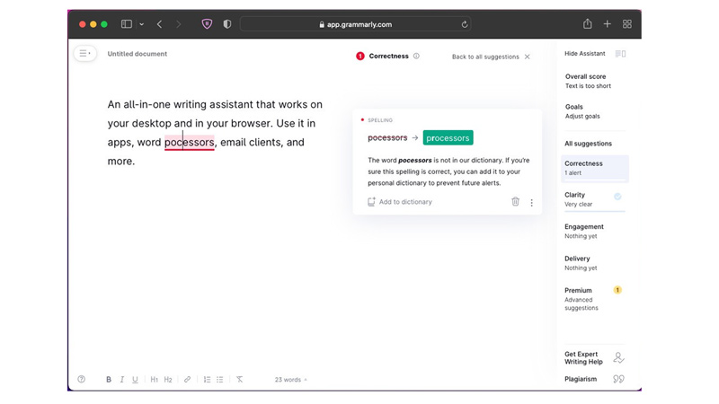Click the Clarity blue checkmark icon

pos(617,197)
